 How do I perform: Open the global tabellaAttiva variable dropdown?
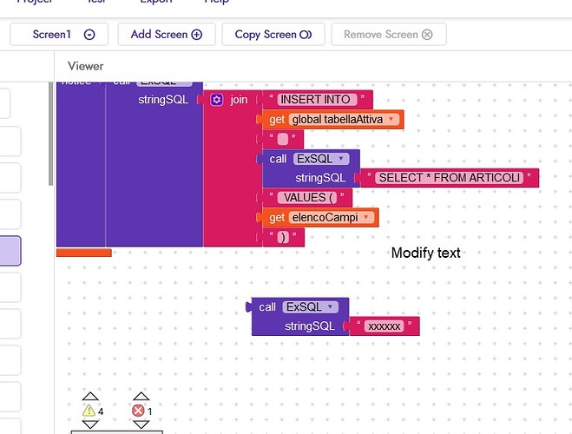pyautogui.click(x=391, y=119)
